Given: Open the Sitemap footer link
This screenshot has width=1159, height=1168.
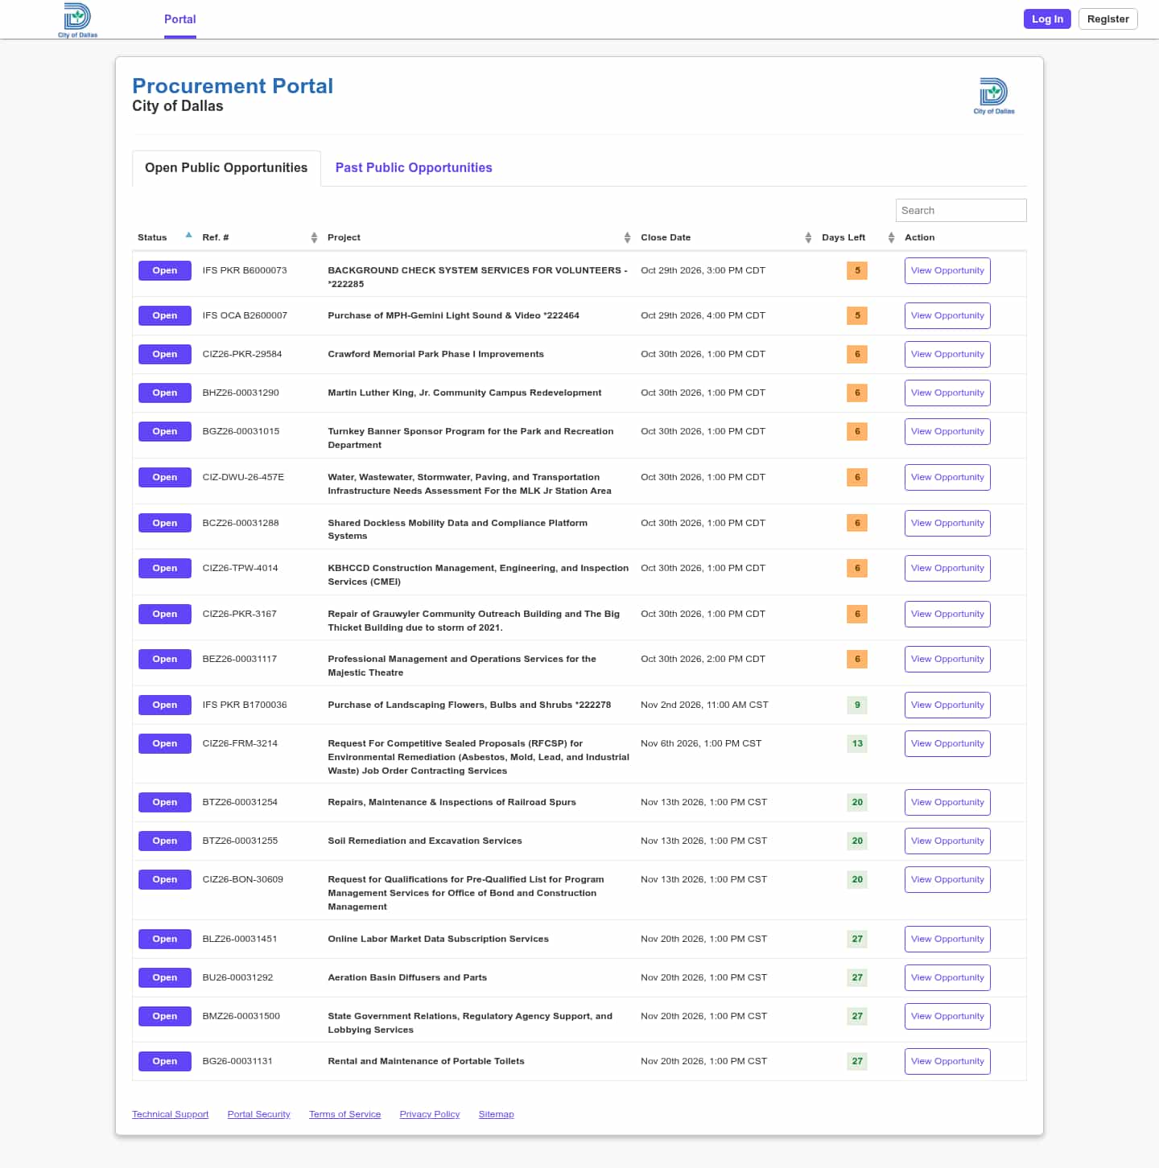Looking at the screenshot, I should click(496, 1114).
